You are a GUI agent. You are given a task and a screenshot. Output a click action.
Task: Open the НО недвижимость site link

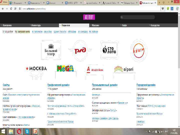click(26, 117)
